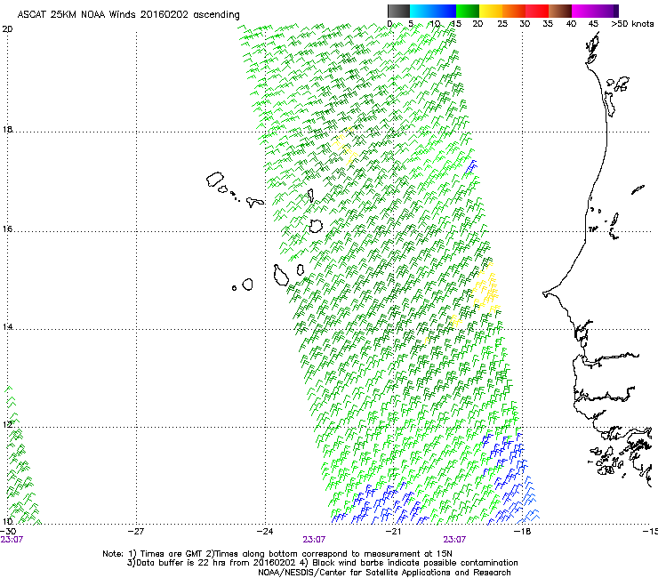
Task: Click the "23:07" time label between -21 and -18
Action: tap(454, 540)
